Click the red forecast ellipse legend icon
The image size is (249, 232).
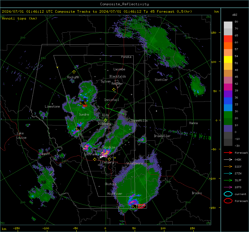[x=228, y=201]
